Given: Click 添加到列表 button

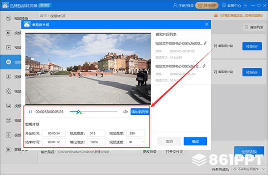Looking at the screenshot, I should [140, 112].
